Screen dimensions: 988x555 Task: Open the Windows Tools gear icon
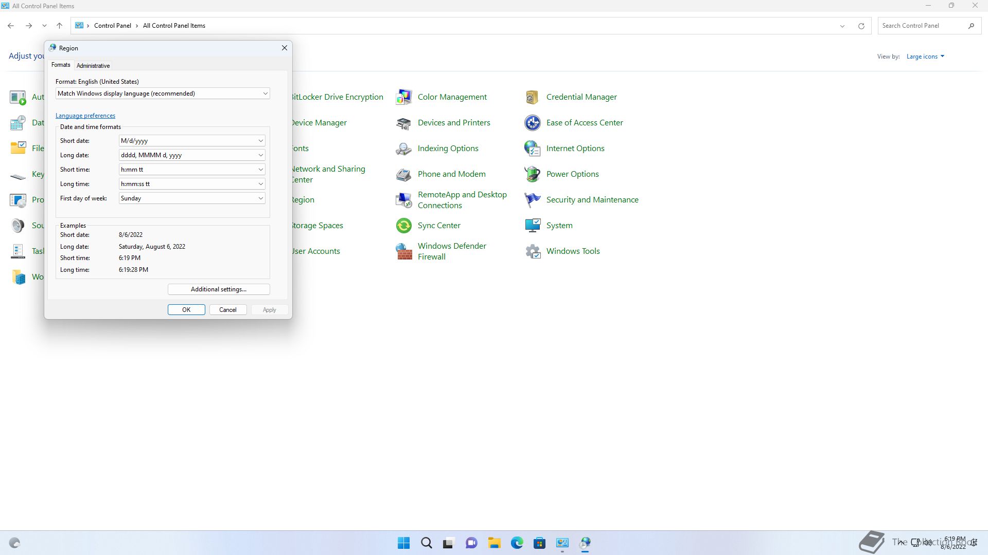click(x=533, y=251)
